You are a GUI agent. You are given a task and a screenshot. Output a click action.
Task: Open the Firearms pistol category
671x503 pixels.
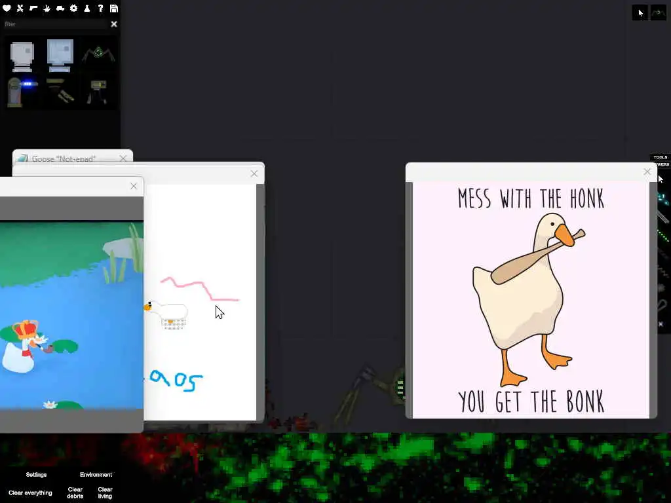pos(33,8)
